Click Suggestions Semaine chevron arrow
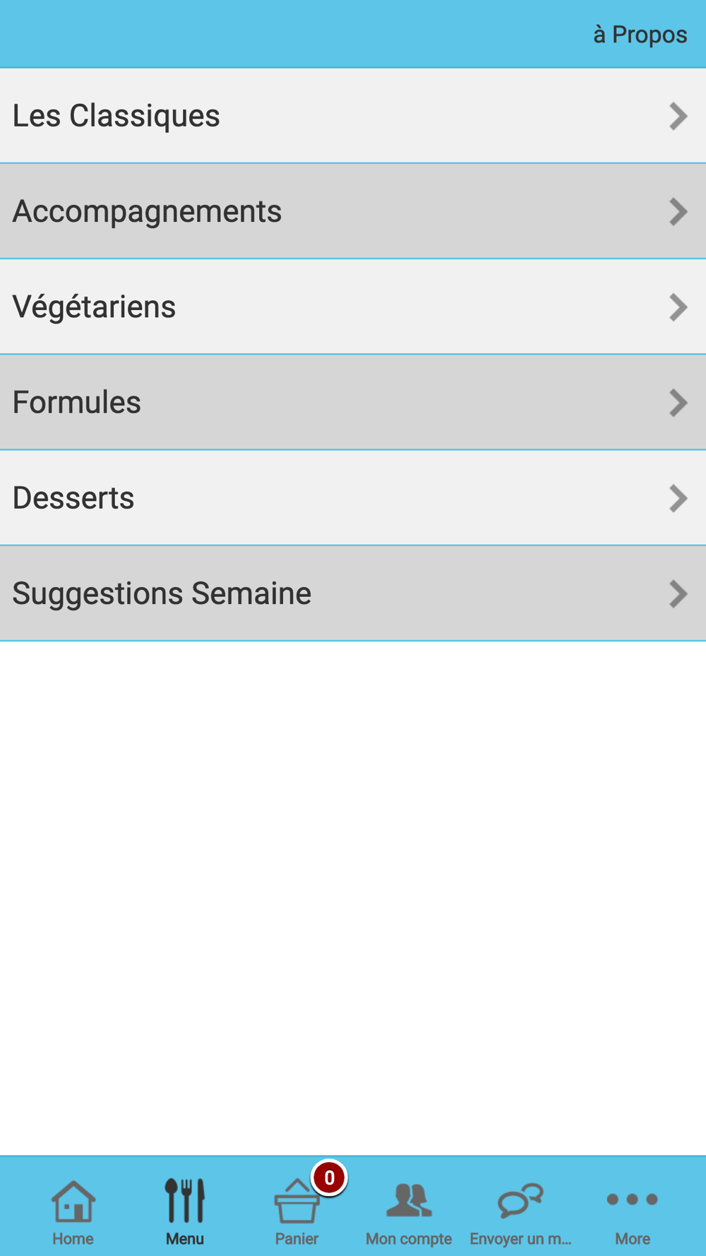This screenshot has width=706, height=1256. (678, 593)
